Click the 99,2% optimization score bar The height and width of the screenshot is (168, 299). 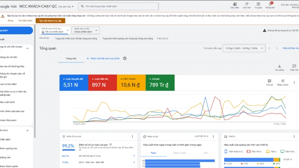tap(68, 150)
